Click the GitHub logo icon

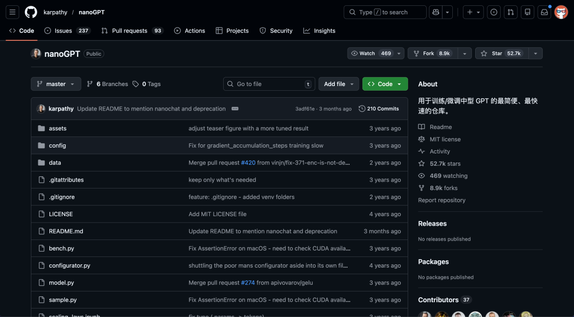[x=31, y=12]
